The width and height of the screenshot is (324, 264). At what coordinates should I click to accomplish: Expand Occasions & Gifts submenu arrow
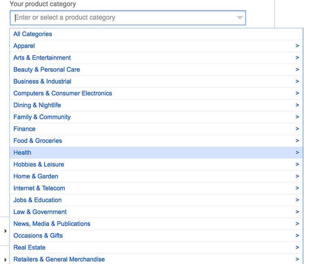coord(297,236)
